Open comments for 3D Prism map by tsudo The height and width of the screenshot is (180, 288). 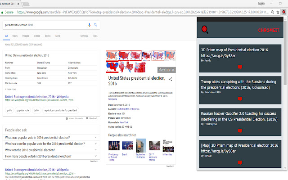click(x=240, y=67)
